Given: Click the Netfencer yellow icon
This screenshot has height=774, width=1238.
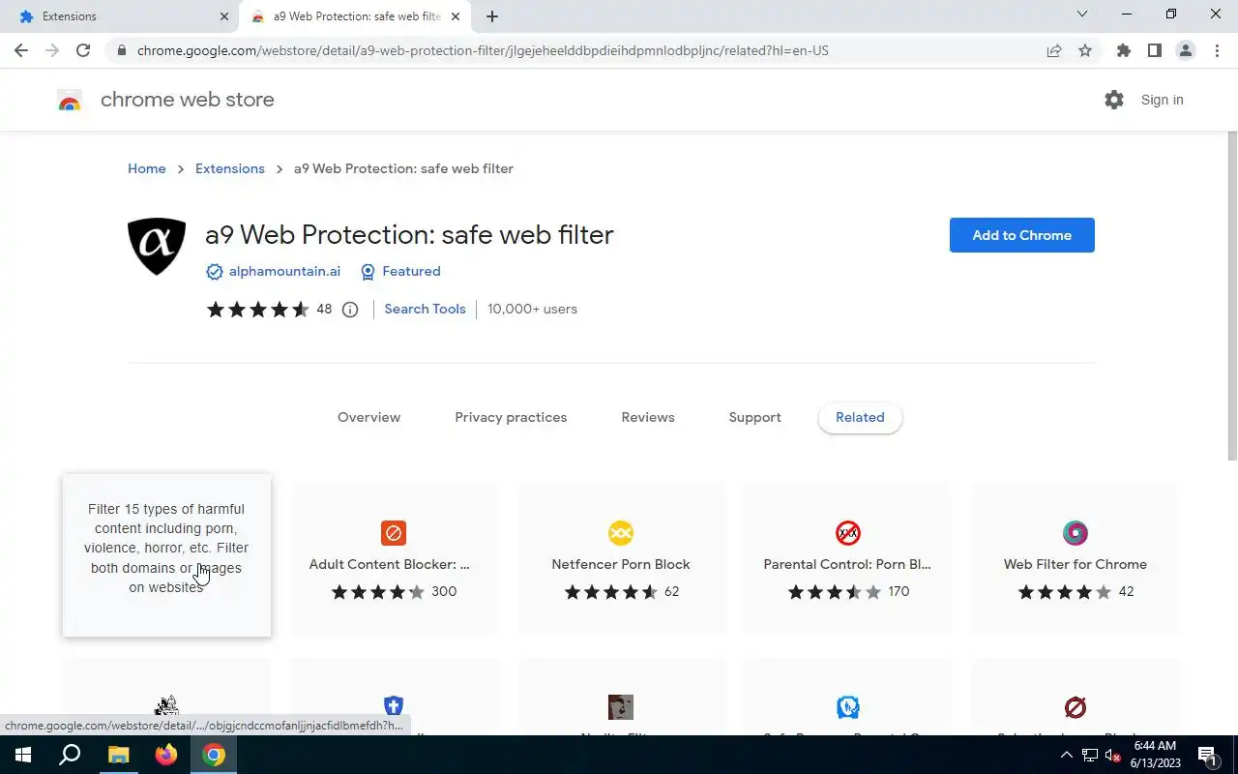Looking at the screenshot, I should pos(621,533).
